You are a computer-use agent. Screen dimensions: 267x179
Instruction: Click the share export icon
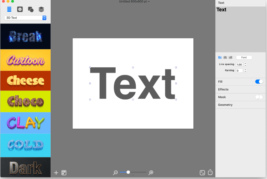click(x=210, y=172)
